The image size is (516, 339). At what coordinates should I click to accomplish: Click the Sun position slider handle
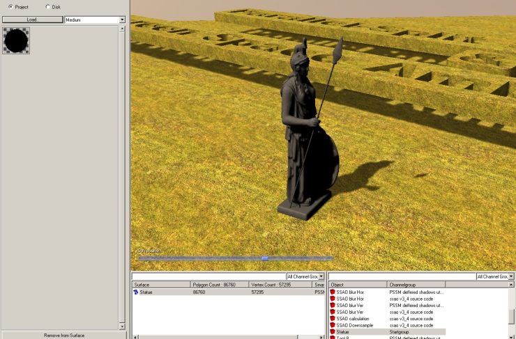(x=265, y=258)
